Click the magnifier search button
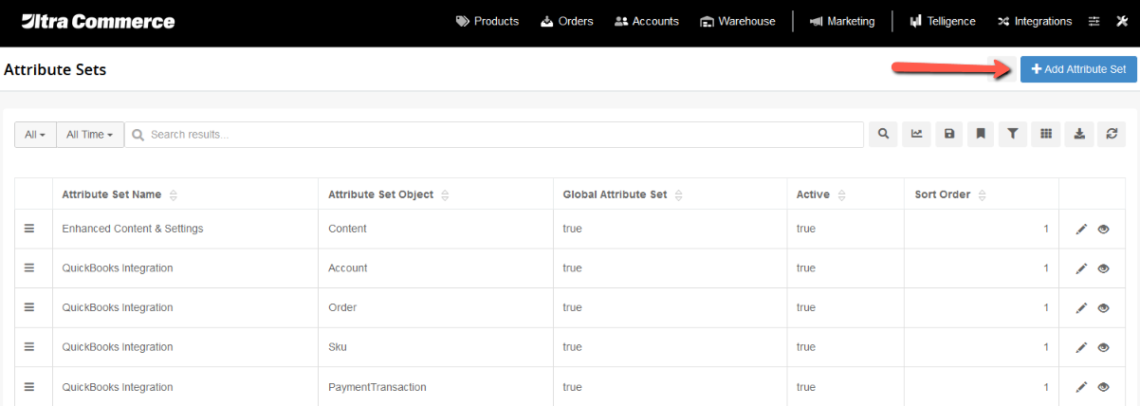Screen dimensions: 1140x406 click(883, 135)
